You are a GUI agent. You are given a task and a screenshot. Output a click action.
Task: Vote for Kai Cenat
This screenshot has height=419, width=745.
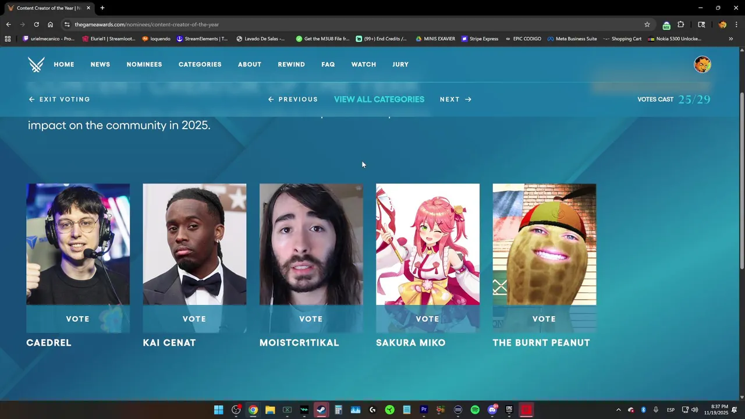tap(194, 319)
